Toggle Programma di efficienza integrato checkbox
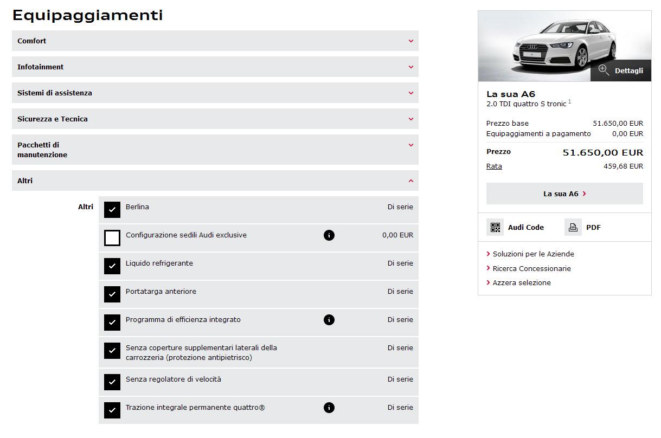The image size is (661, 438). [x=112, y=323]
